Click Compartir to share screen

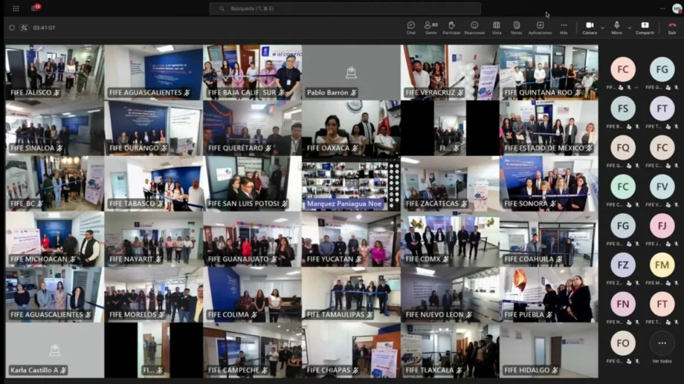[x=645, y=27]
